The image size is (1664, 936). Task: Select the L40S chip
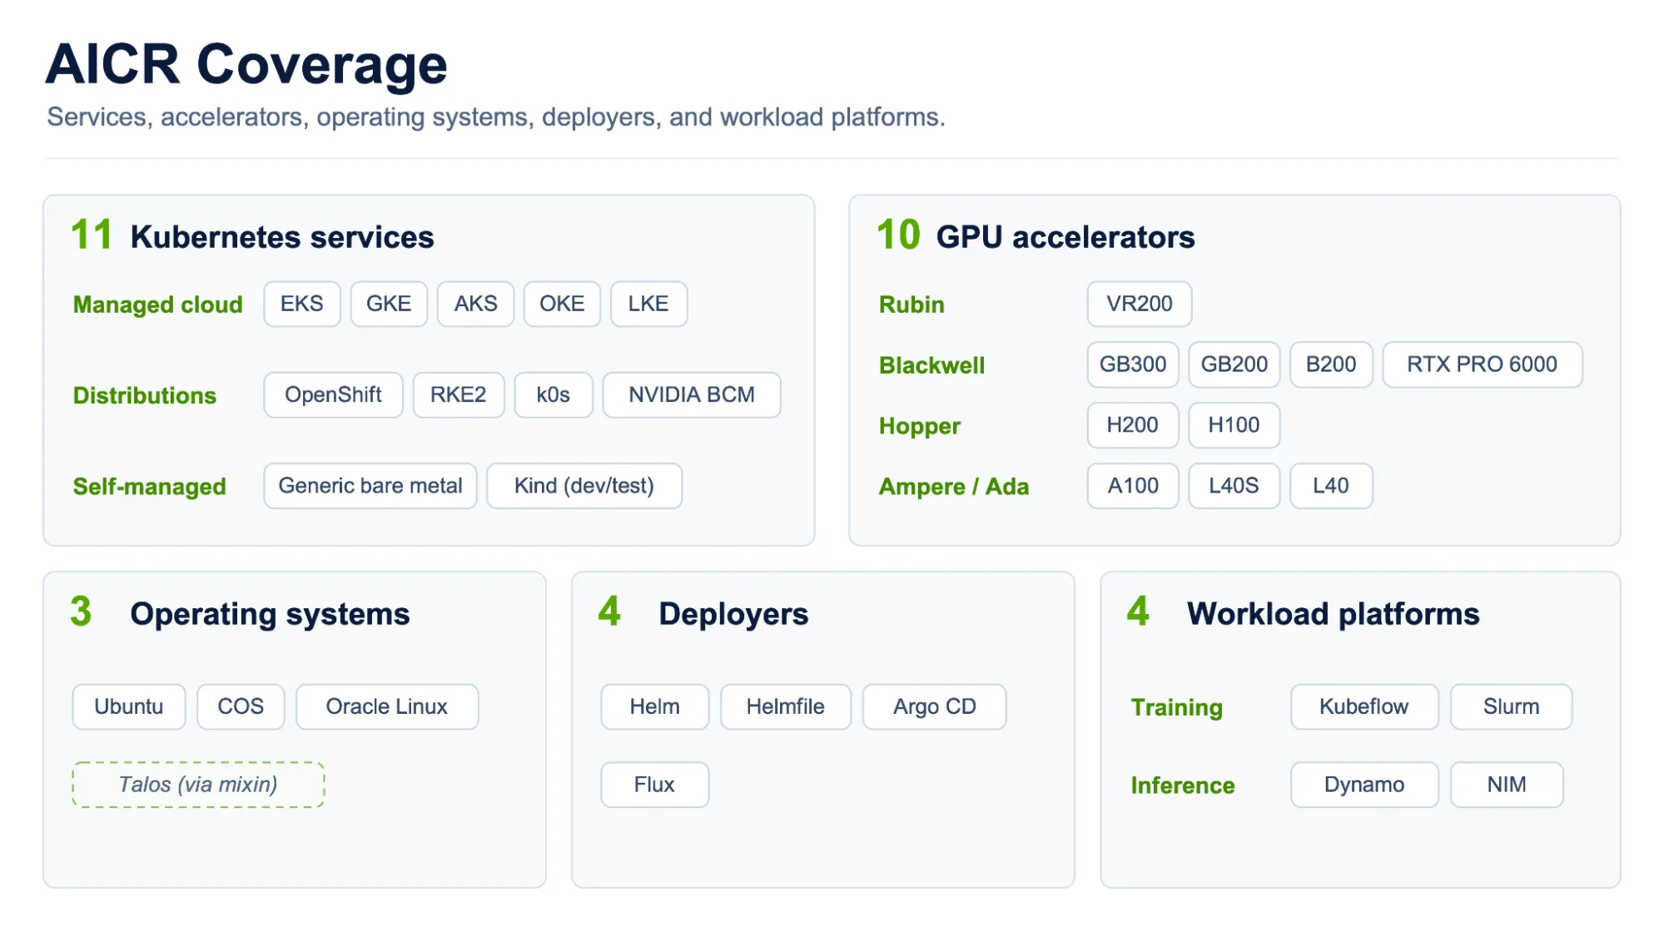coord(1234,485)
